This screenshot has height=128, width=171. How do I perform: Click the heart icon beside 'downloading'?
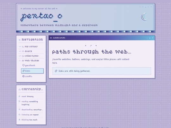[x=19, y=109]
